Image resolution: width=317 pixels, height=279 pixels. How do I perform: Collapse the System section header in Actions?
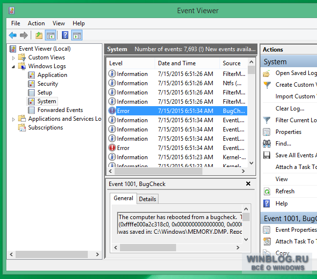pos(290,61)
